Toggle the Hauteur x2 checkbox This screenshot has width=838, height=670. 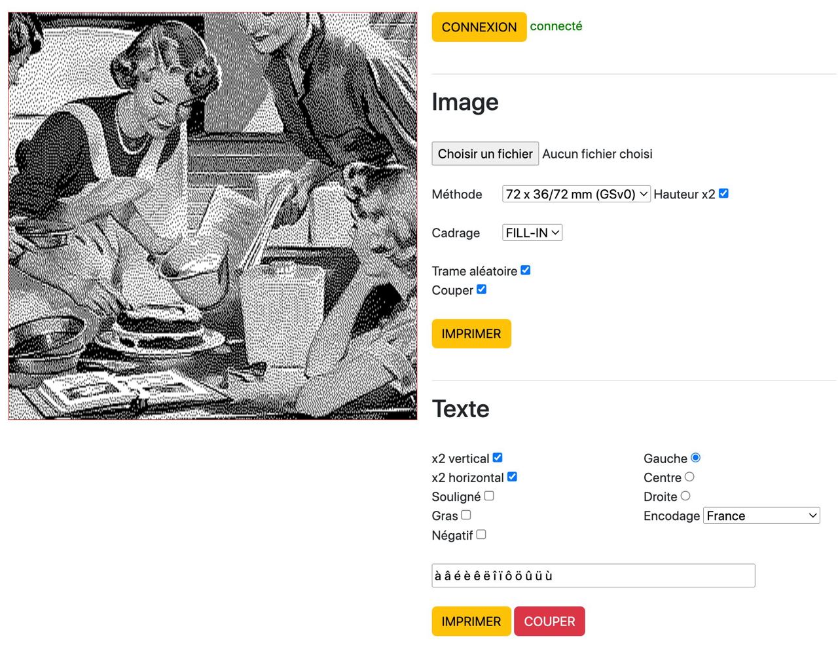(x=723, y=193)
